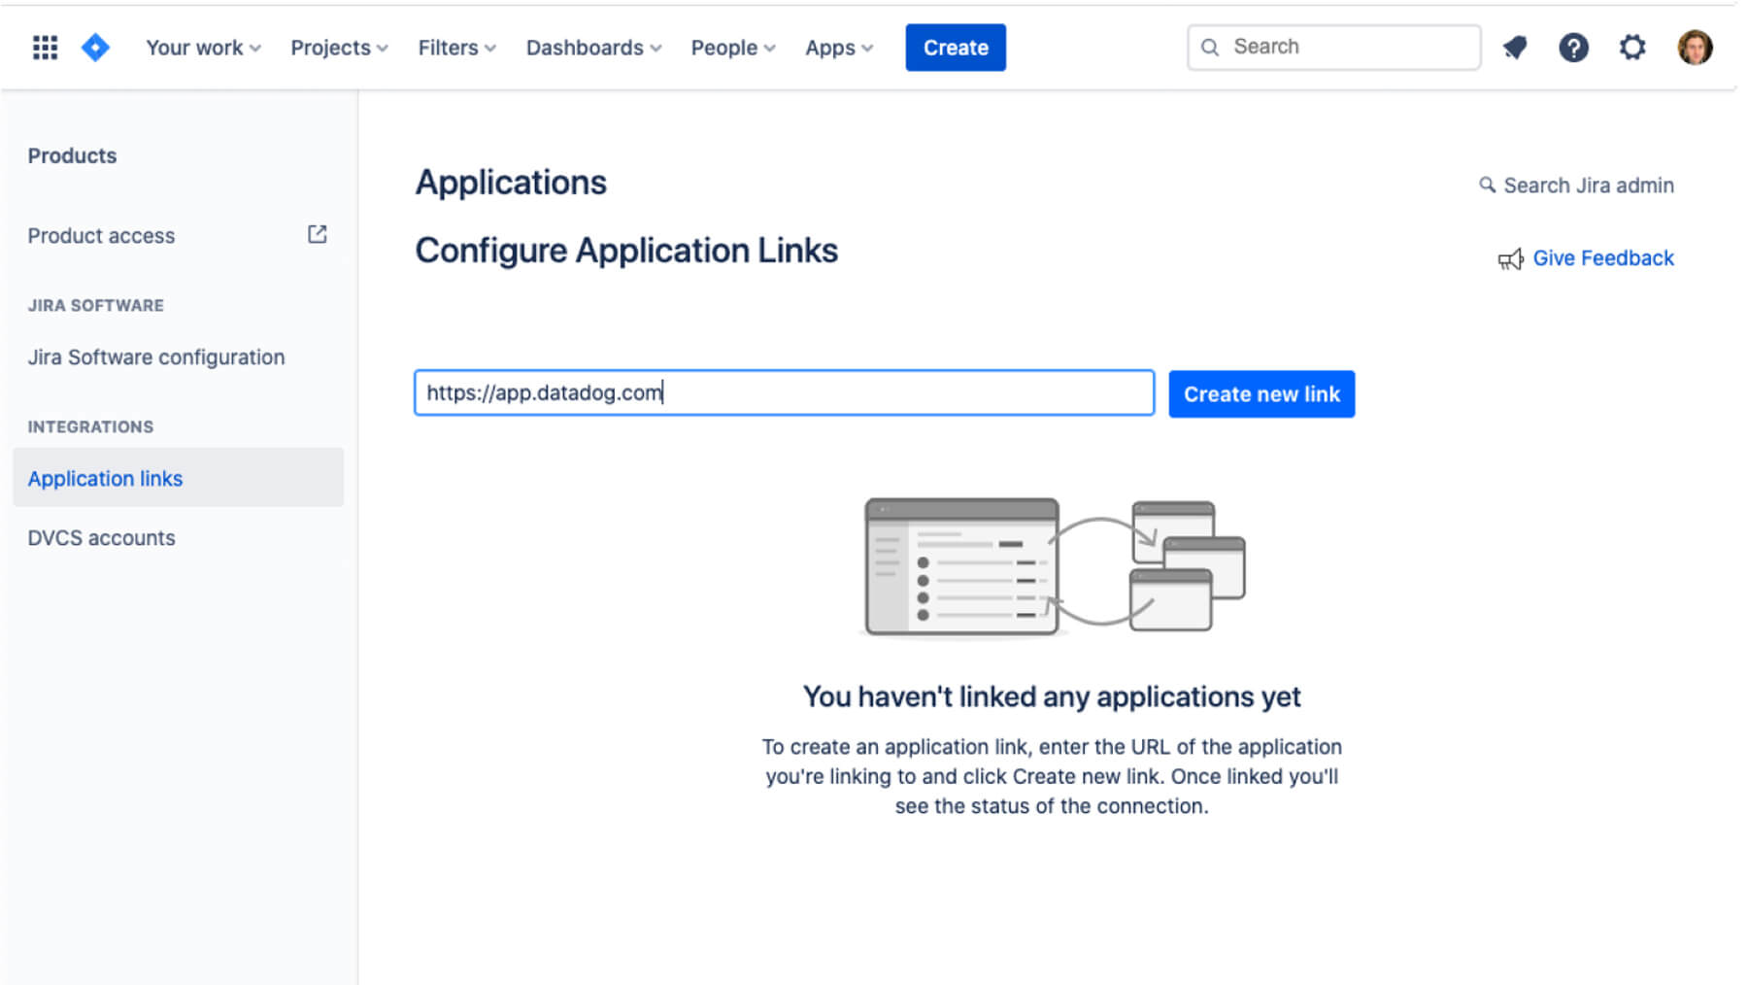Click the Product access external link icon
Viewport: 1748px width, 985px height.
tap(317, 234)
